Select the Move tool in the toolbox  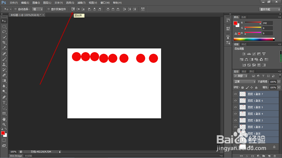pyautogui.click(x=4, y=21)
